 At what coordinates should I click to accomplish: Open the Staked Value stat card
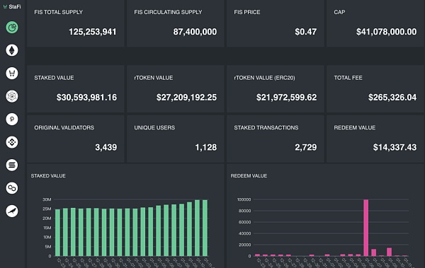click(75, 88)
